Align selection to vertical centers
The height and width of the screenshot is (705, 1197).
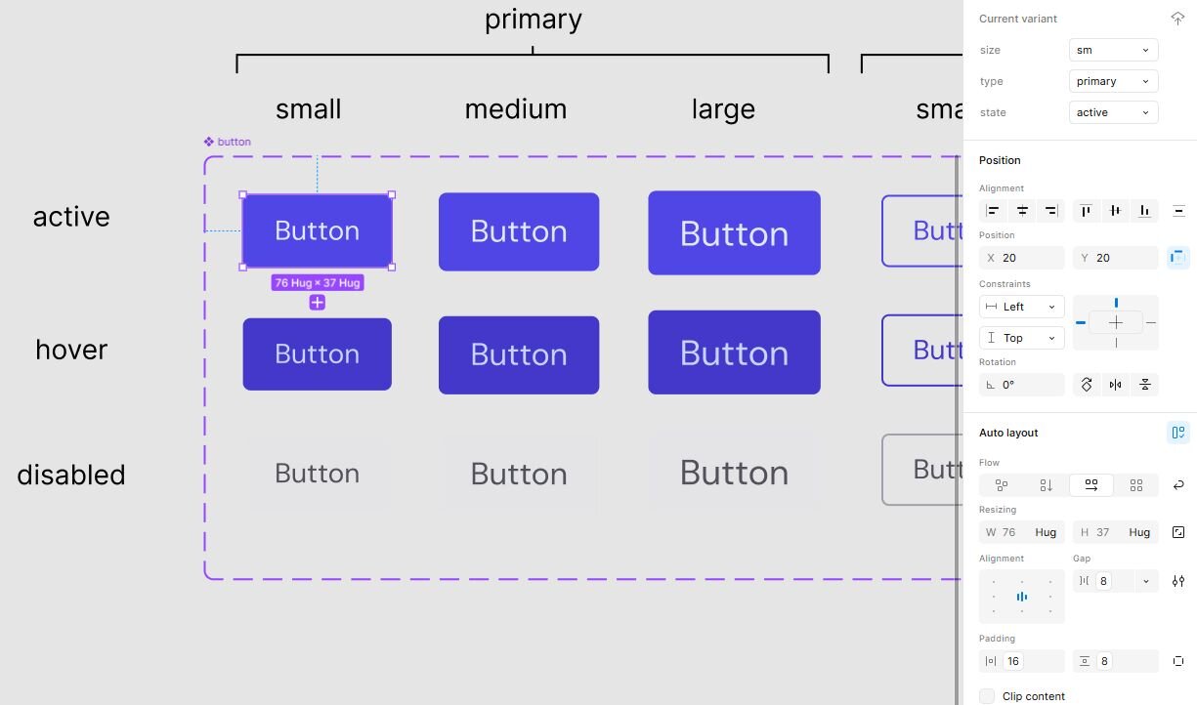pyautogui.click(x=1115, y=211)
